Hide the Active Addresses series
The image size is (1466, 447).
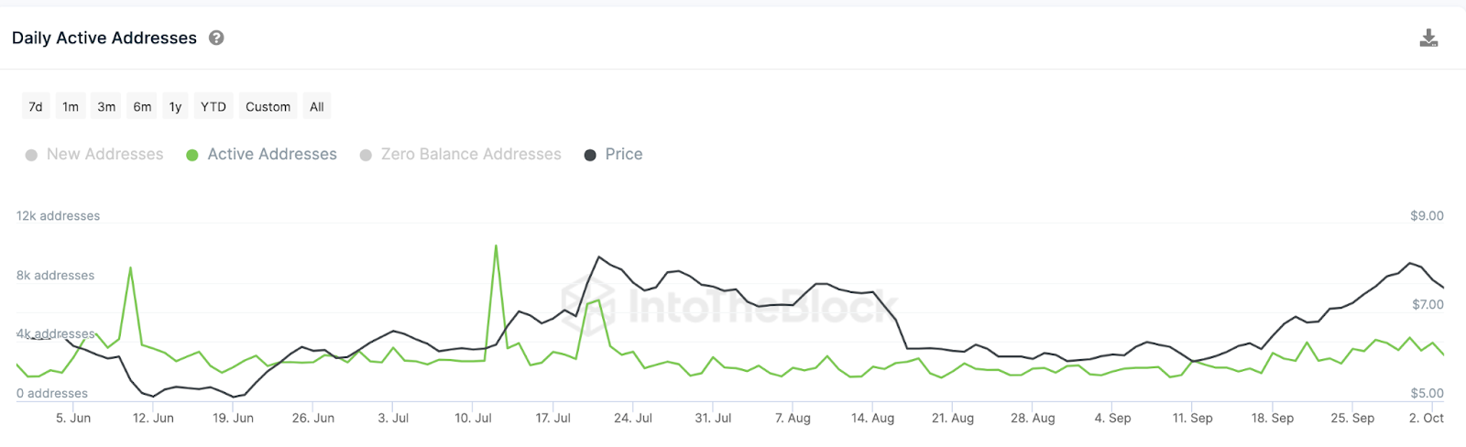(x=271, y=154)
